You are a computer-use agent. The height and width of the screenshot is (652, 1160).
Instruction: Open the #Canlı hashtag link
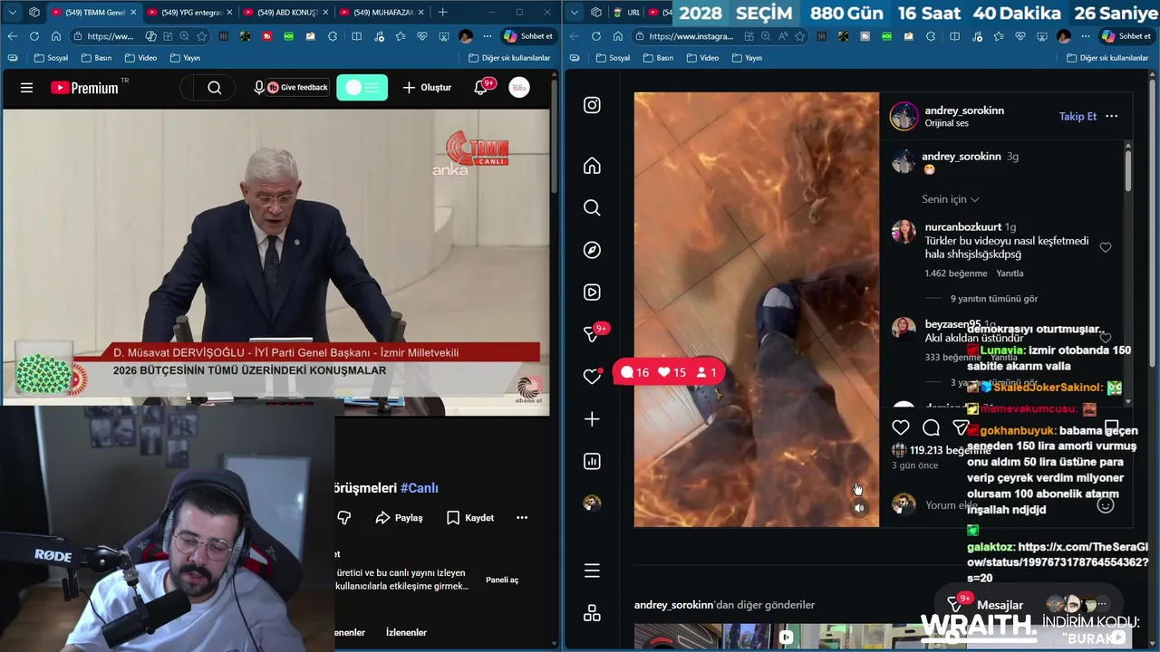419,488
